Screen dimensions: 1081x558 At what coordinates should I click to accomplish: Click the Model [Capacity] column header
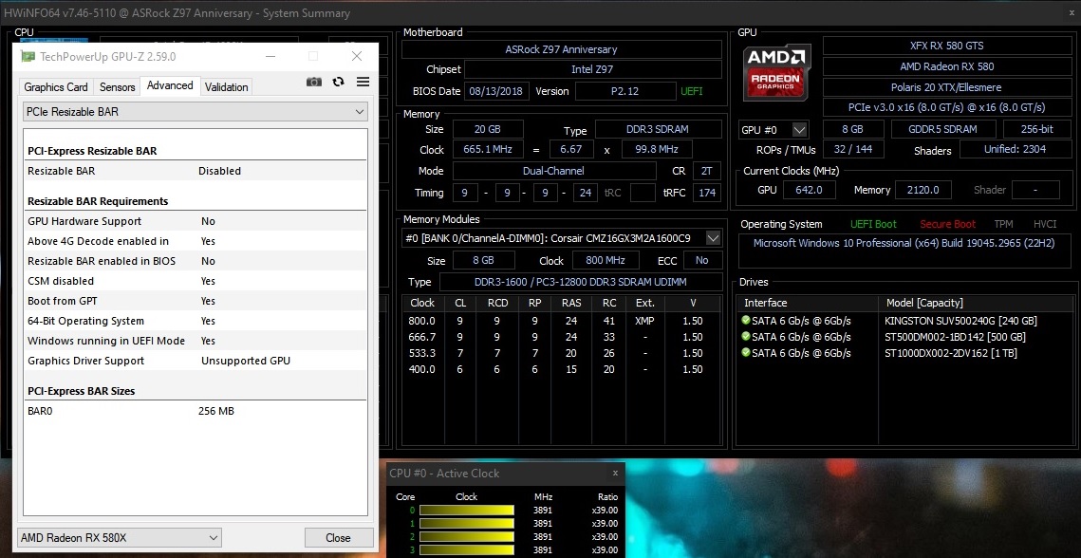pos(976,304)
